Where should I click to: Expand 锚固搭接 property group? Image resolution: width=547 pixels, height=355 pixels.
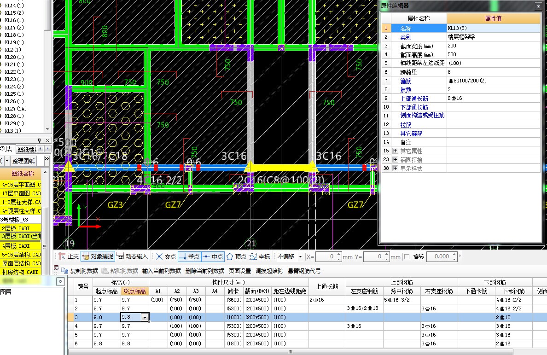(395, 160)
